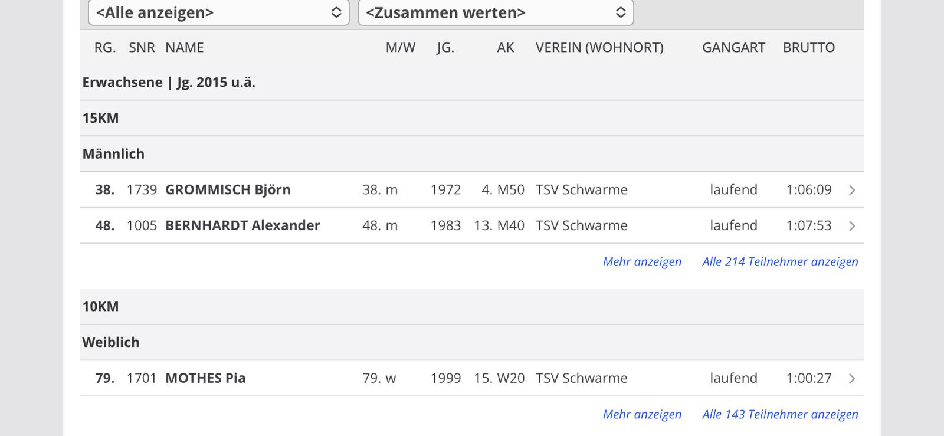Open the Alle anzeigen dropdown
Screen dimensions: 944x436
point(218,12)
